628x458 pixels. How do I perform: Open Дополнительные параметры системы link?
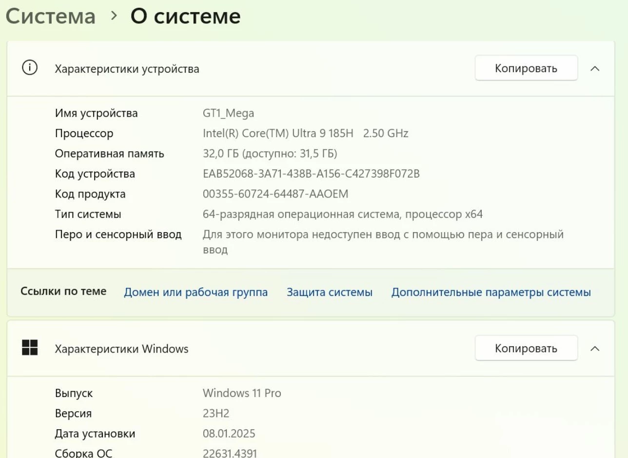coord(491,292)
